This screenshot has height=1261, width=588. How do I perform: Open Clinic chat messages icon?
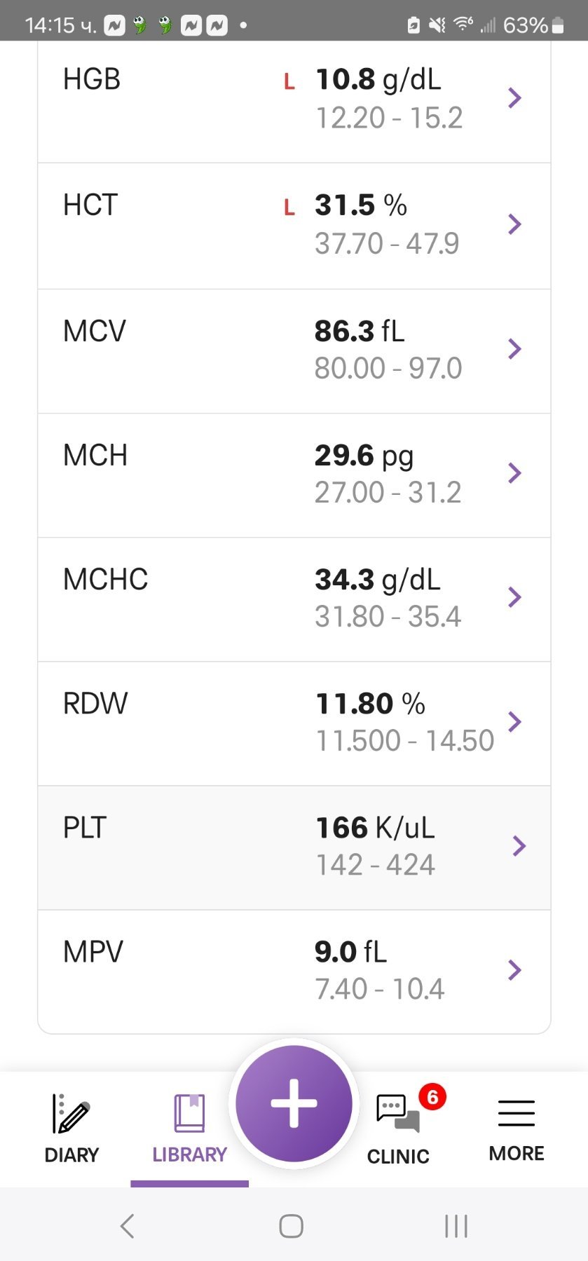[x=397, y=1114]
